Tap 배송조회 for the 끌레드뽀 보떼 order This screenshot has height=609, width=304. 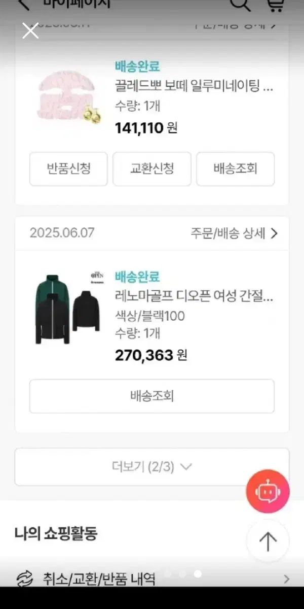pos(235,168)
